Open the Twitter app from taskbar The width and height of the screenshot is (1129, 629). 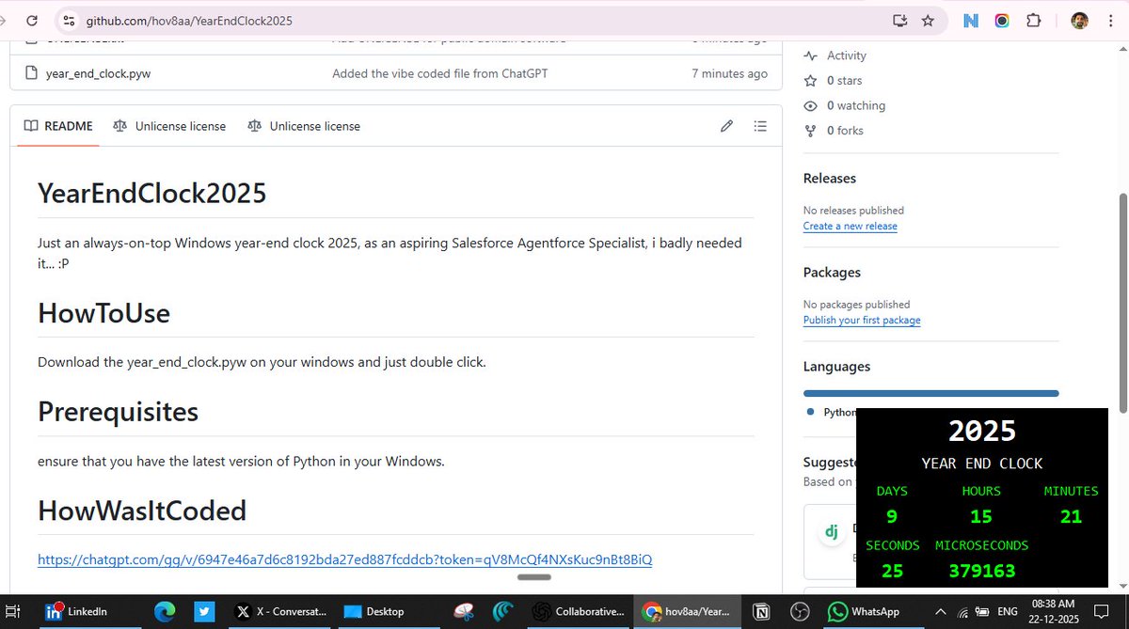[x=204, y=611]
